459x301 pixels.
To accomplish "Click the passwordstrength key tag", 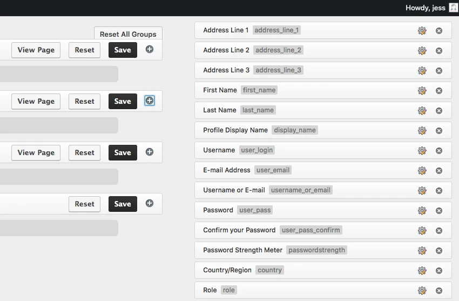I will (x=317, y=250).
